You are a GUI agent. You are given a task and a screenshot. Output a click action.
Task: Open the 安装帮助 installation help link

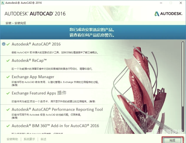[x=13, y=139]
